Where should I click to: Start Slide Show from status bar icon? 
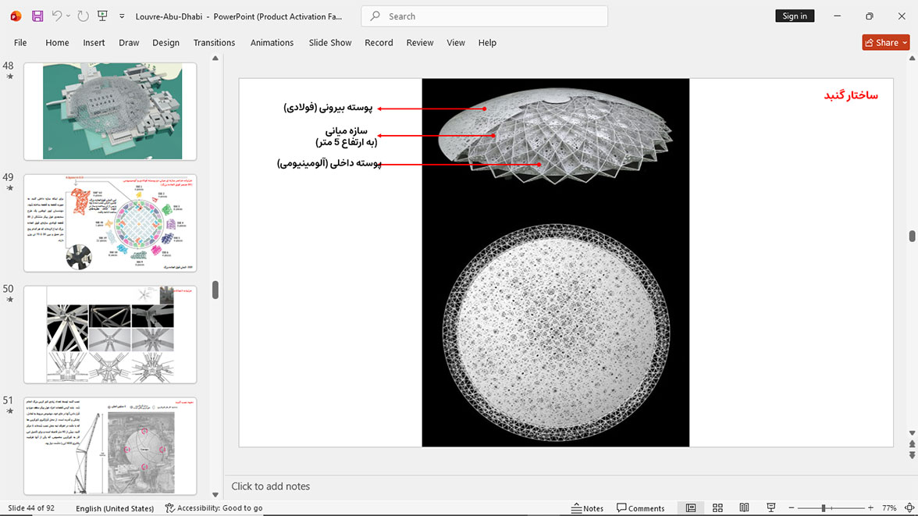tap(771, 507)
